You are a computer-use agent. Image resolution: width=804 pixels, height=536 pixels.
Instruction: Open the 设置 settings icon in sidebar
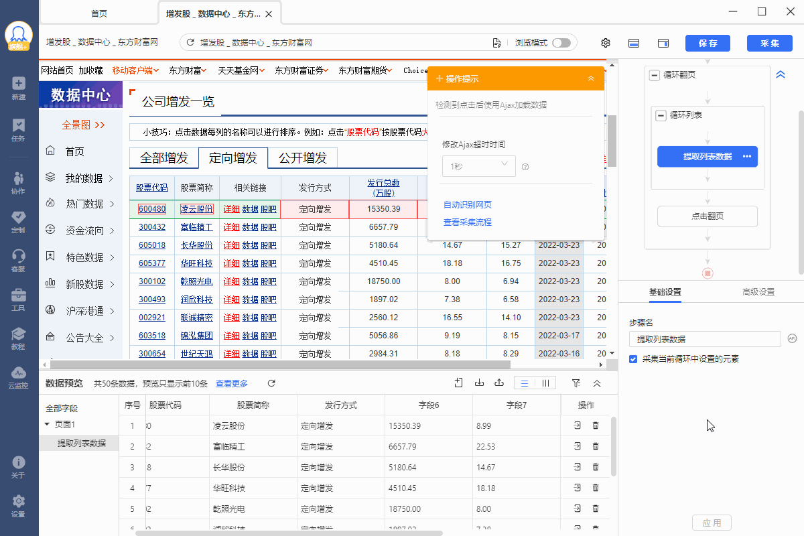pos(19,506)
